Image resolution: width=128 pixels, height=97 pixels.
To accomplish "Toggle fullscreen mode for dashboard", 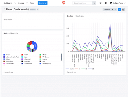I will point(116,10).
